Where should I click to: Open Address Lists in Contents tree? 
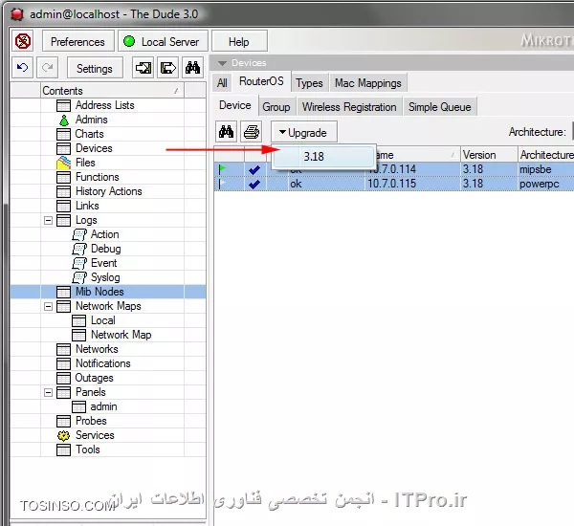click(104, 105)
